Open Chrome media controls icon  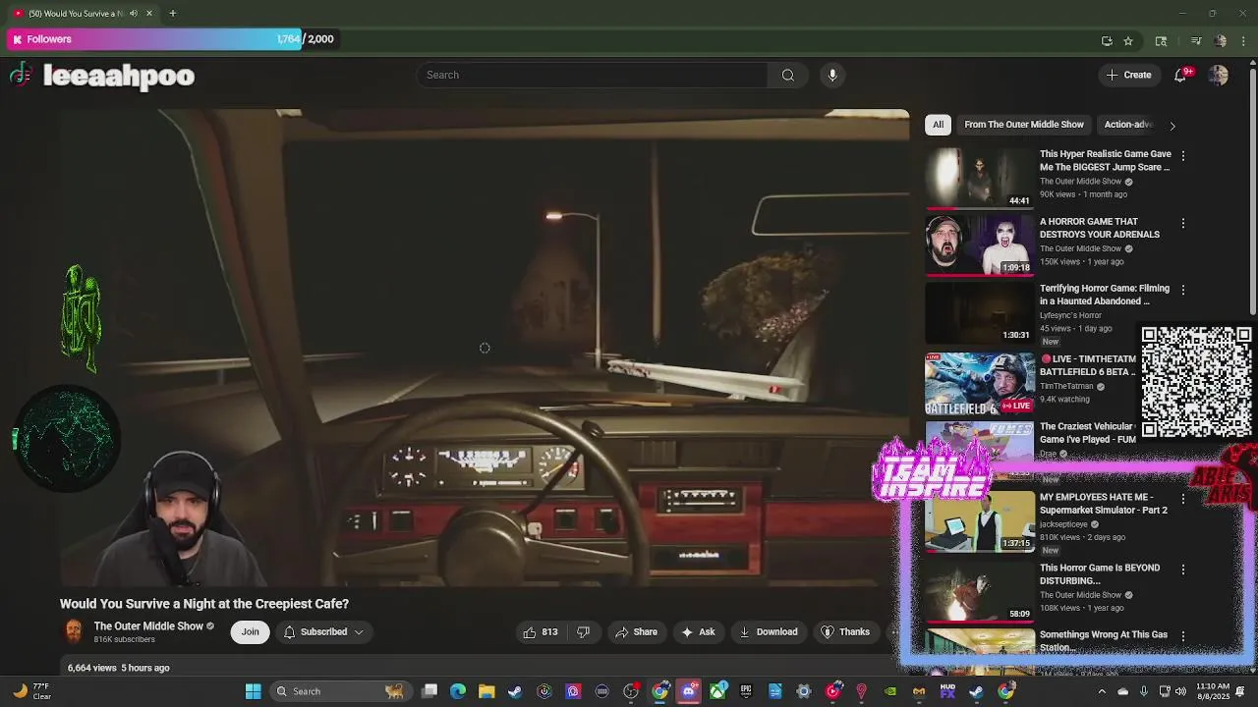[1196, 40]
